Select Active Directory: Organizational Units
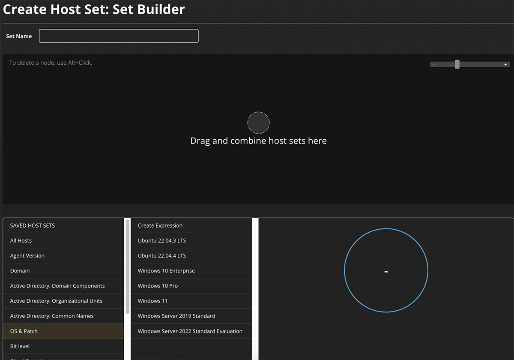 pos(63,301)
